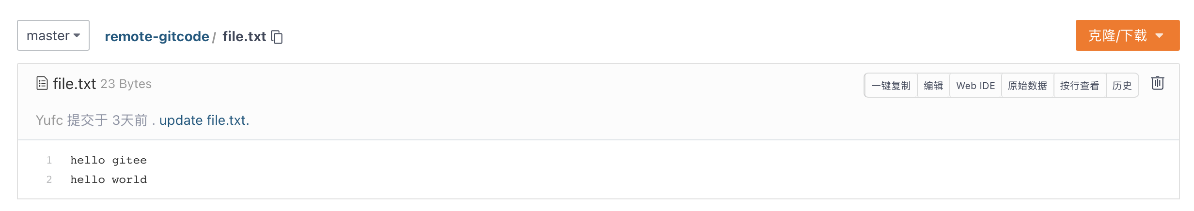Click line number 2

49,180
